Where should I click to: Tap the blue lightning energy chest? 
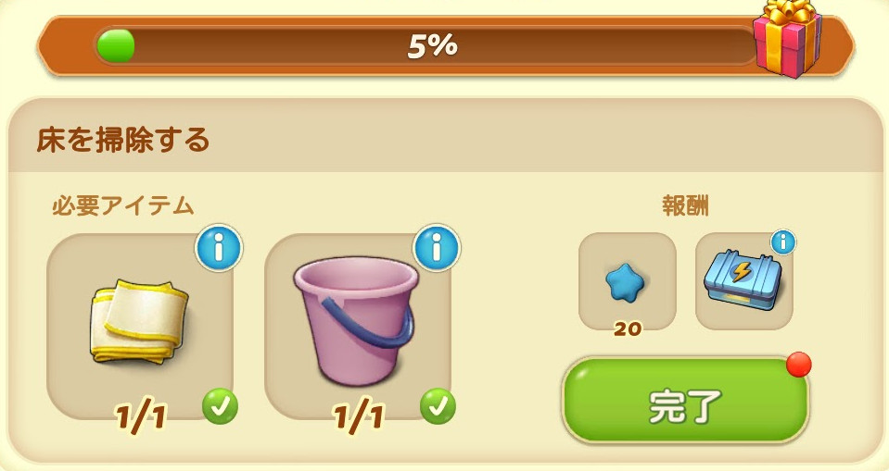[743, 280]
